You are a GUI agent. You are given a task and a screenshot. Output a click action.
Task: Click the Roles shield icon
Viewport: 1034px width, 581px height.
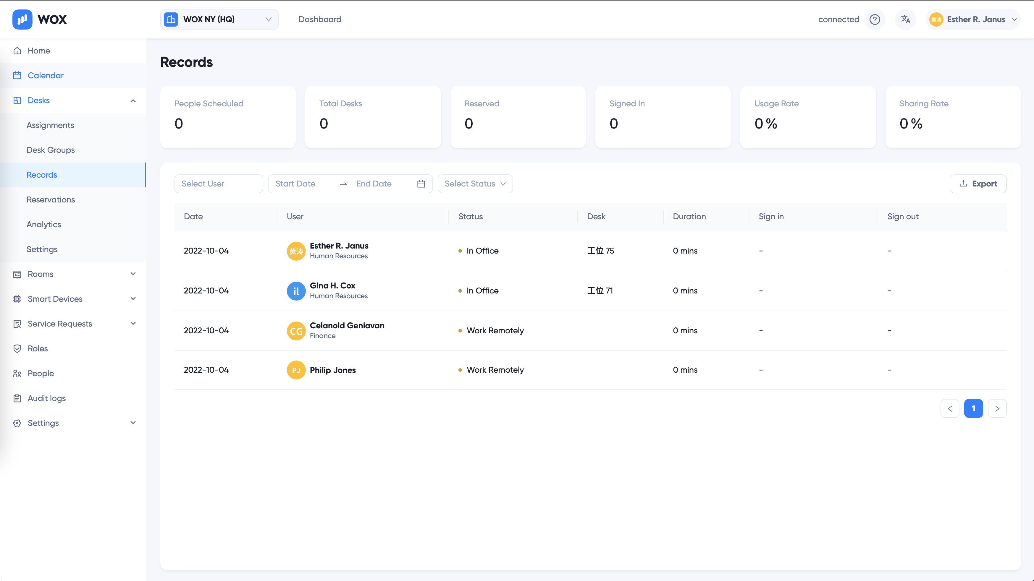click(x=17, y=349)
